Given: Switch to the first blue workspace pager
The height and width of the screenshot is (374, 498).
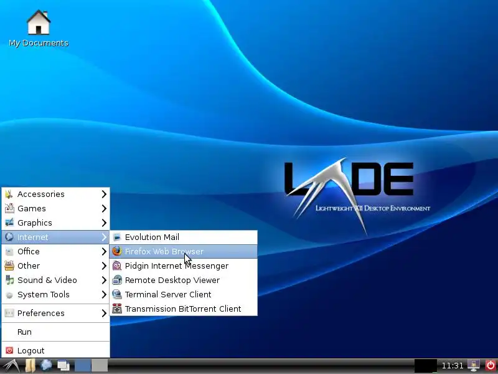Looking at the screenshot, I should pyautogui.click(x=83, y=366).
